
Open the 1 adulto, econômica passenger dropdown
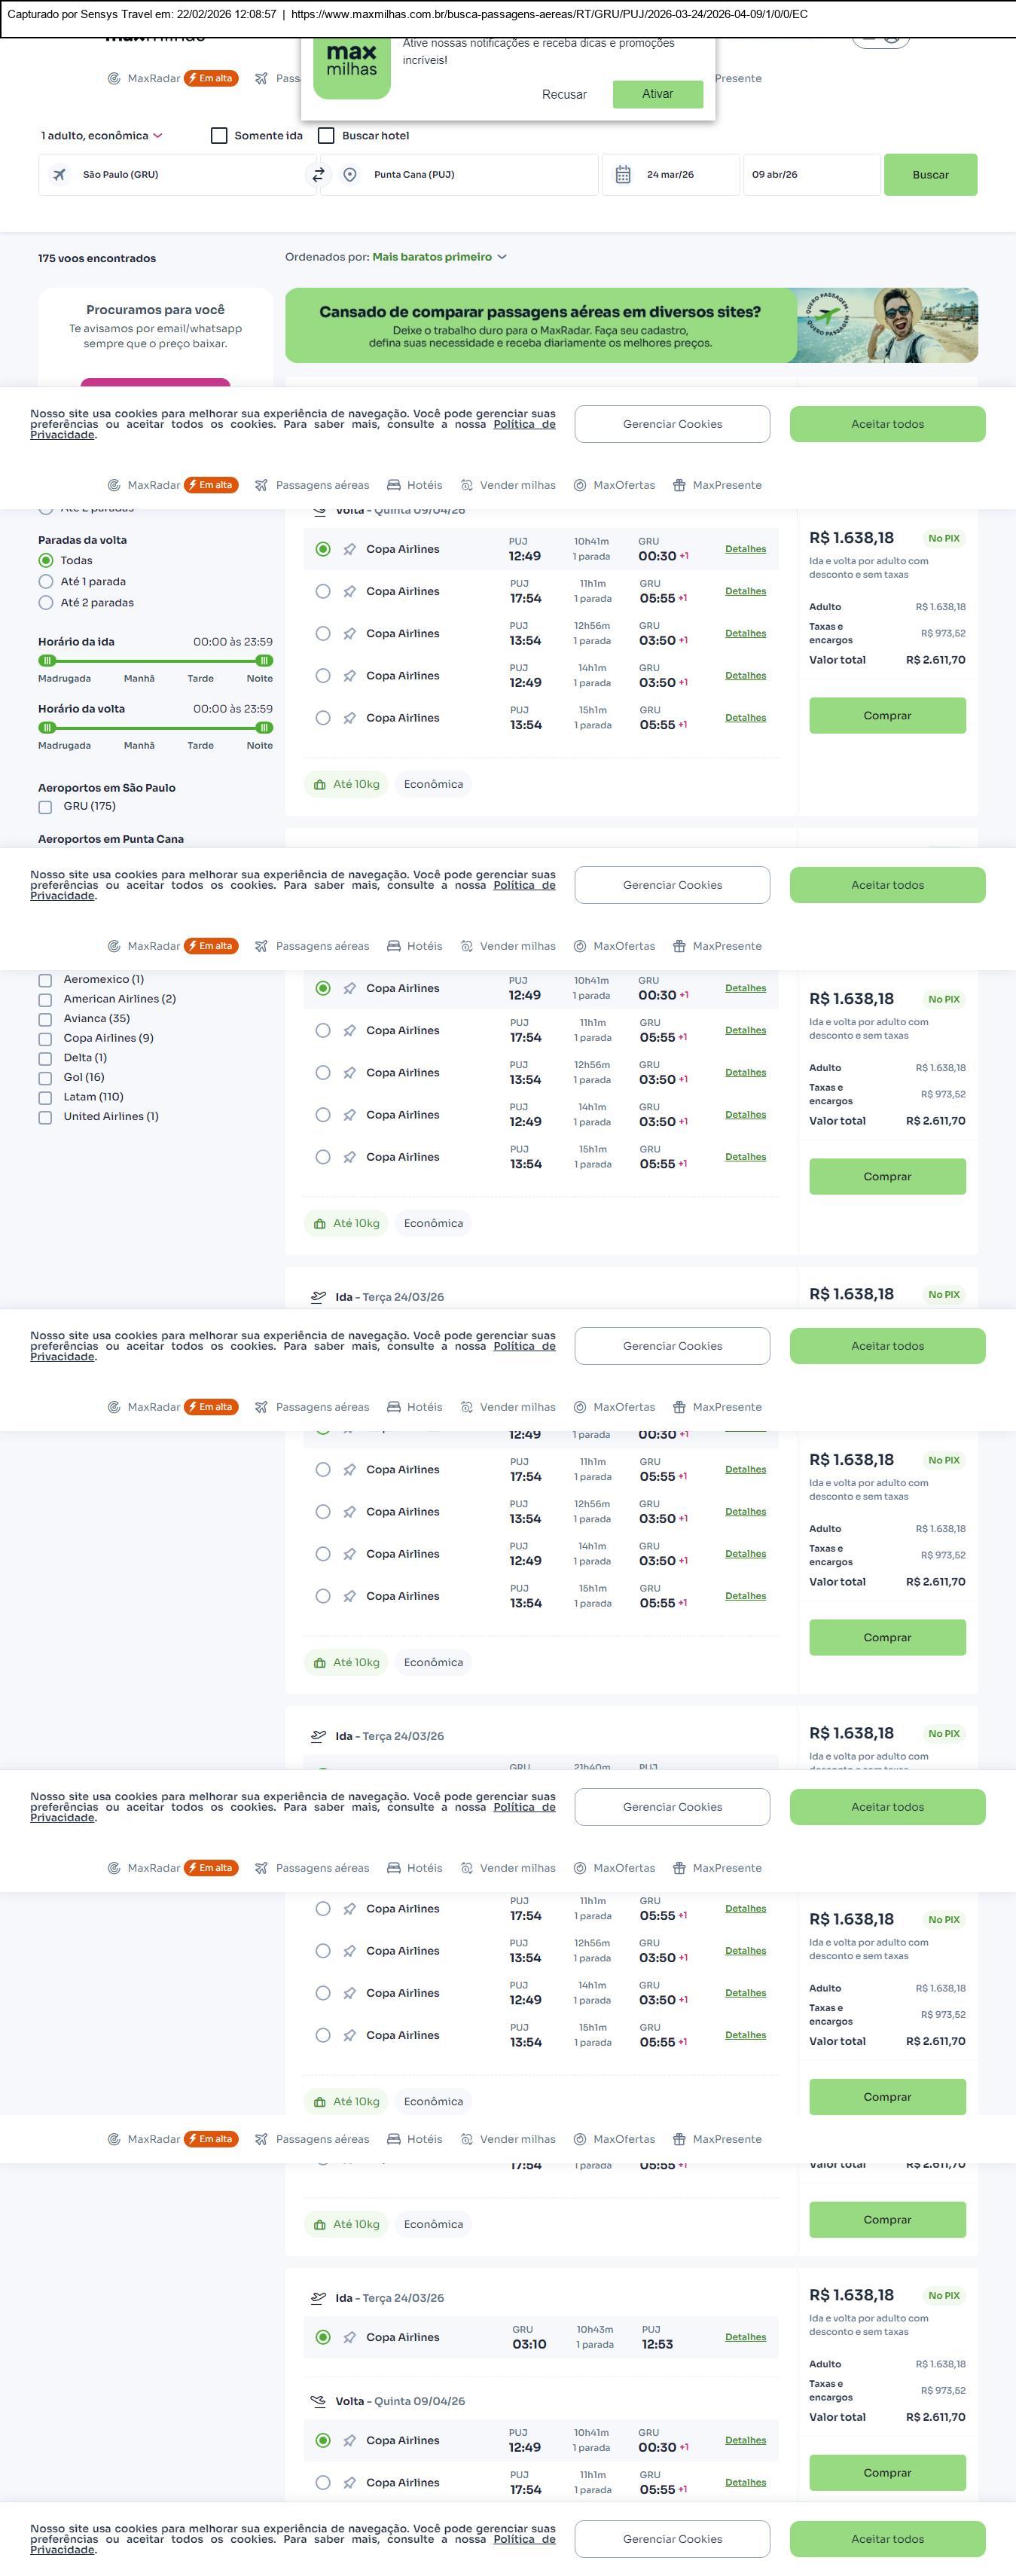coord(101,136)
